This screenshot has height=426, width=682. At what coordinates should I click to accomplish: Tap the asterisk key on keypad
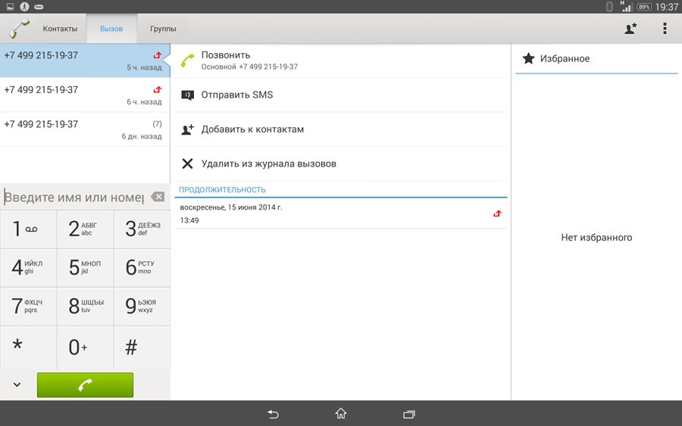click(x=28, y=347)
